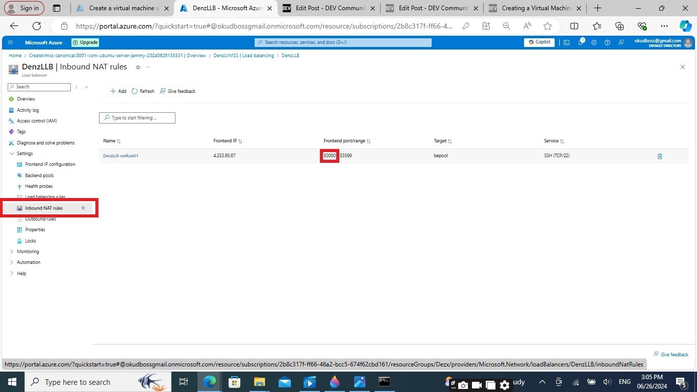The width and height of the screenshot is (697, 392).
Task: Open File Explorer from the taskbar
Action: (x=260, y=382)
